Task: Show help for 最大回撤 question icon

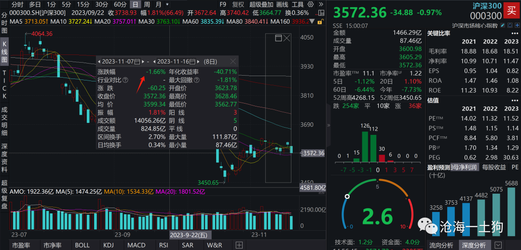Action: pyautogui.click(x=197, y=80)
